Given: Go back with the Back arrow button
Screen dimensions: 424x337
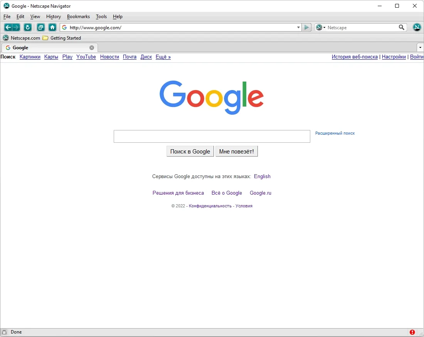Looking at the screenshot, I should (8, 27).
